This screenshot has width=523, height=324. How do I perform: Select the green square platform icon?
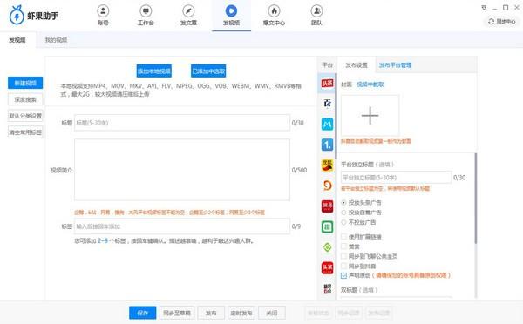327,226
